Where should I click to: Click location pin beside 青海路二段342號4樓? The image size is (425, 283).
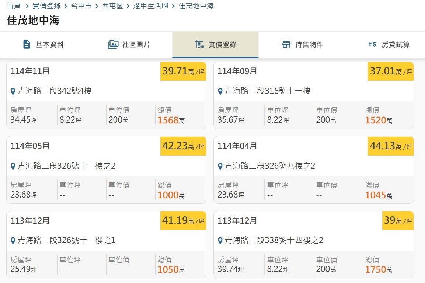[x=13, y=91]
